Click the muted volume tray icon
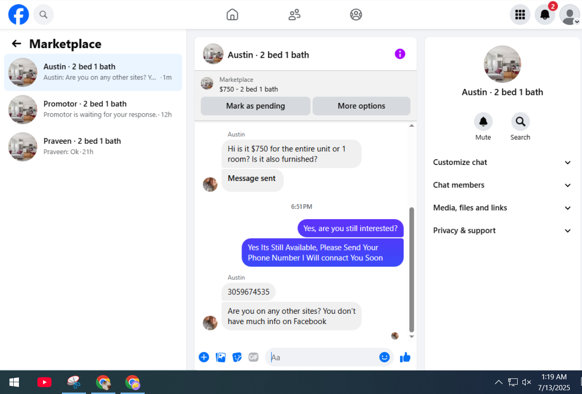 (527, 382)
